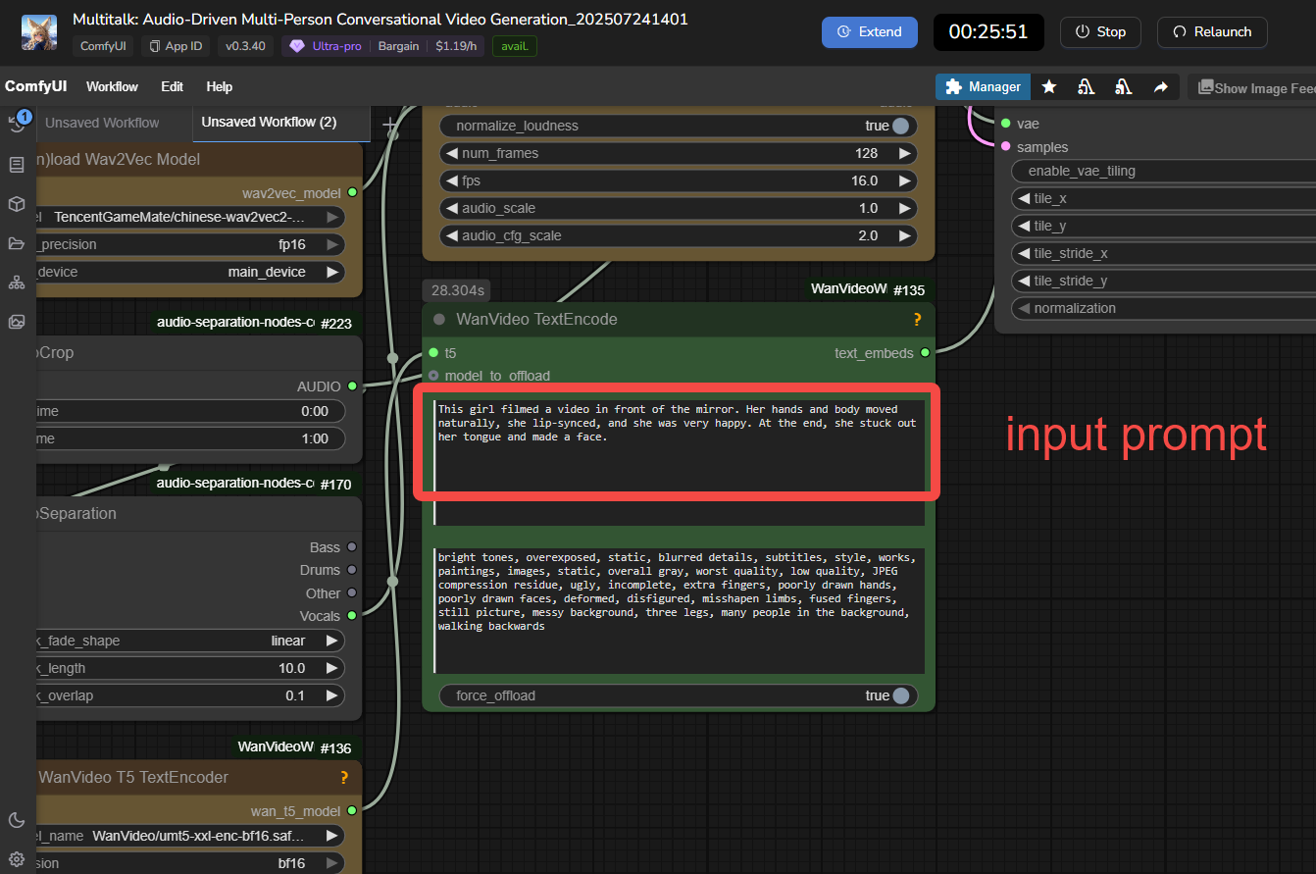The width and height of the screenshot is (1316, 874).
Task: Decrease num_frames with the left arrow
Action: [x=451, y=153]
